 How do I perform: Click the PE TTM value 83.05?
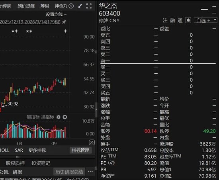point(151,157)
